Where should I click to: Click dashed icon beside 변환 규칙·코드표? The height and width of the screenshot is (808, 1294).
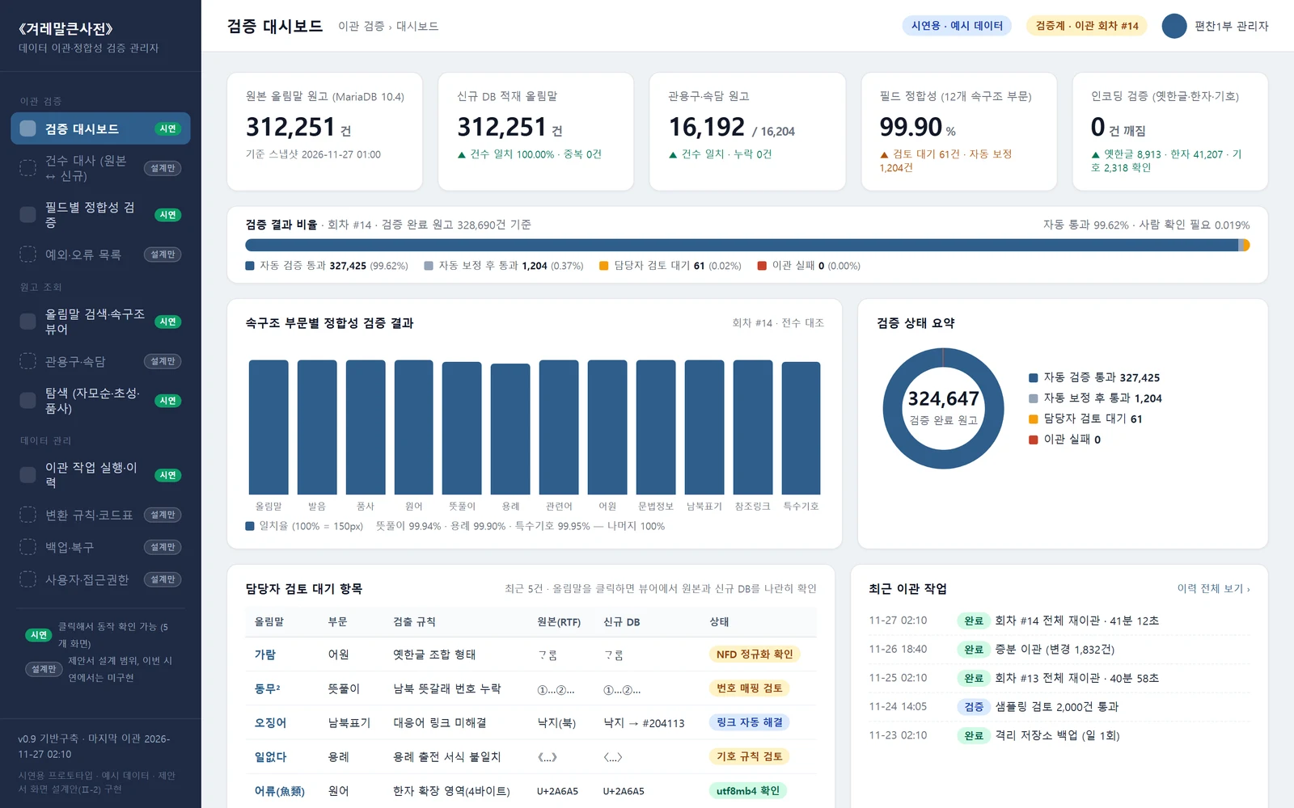tap(27, 515)
